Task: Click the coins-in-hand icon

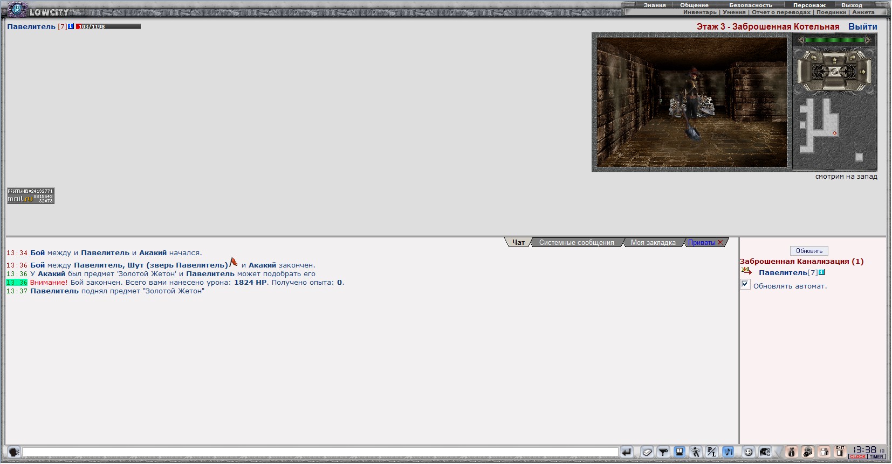Action: point(807,452)
